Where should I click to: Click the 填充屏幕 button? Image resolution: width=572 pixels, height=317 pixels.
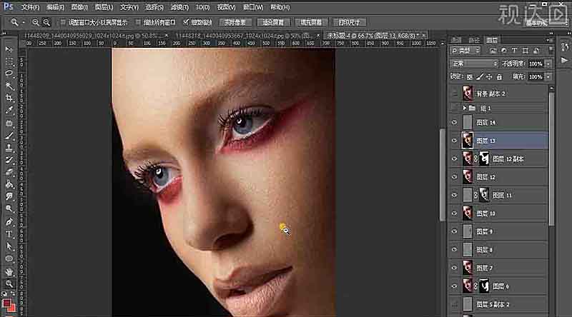coord(311,23)
